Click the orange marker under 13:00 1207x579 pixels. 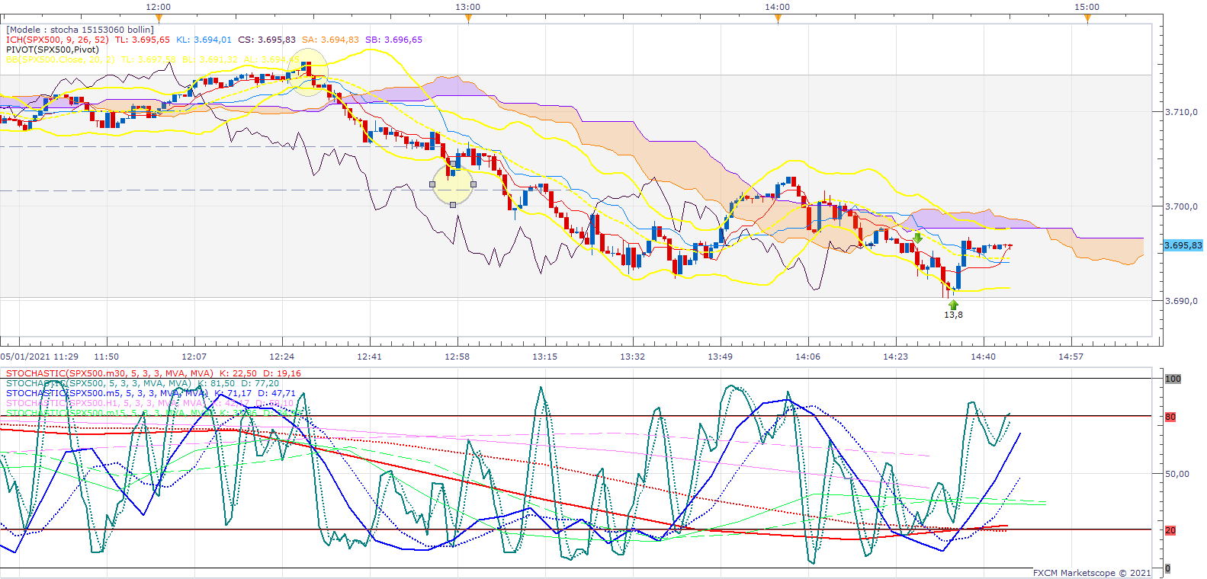click(468, 19)
